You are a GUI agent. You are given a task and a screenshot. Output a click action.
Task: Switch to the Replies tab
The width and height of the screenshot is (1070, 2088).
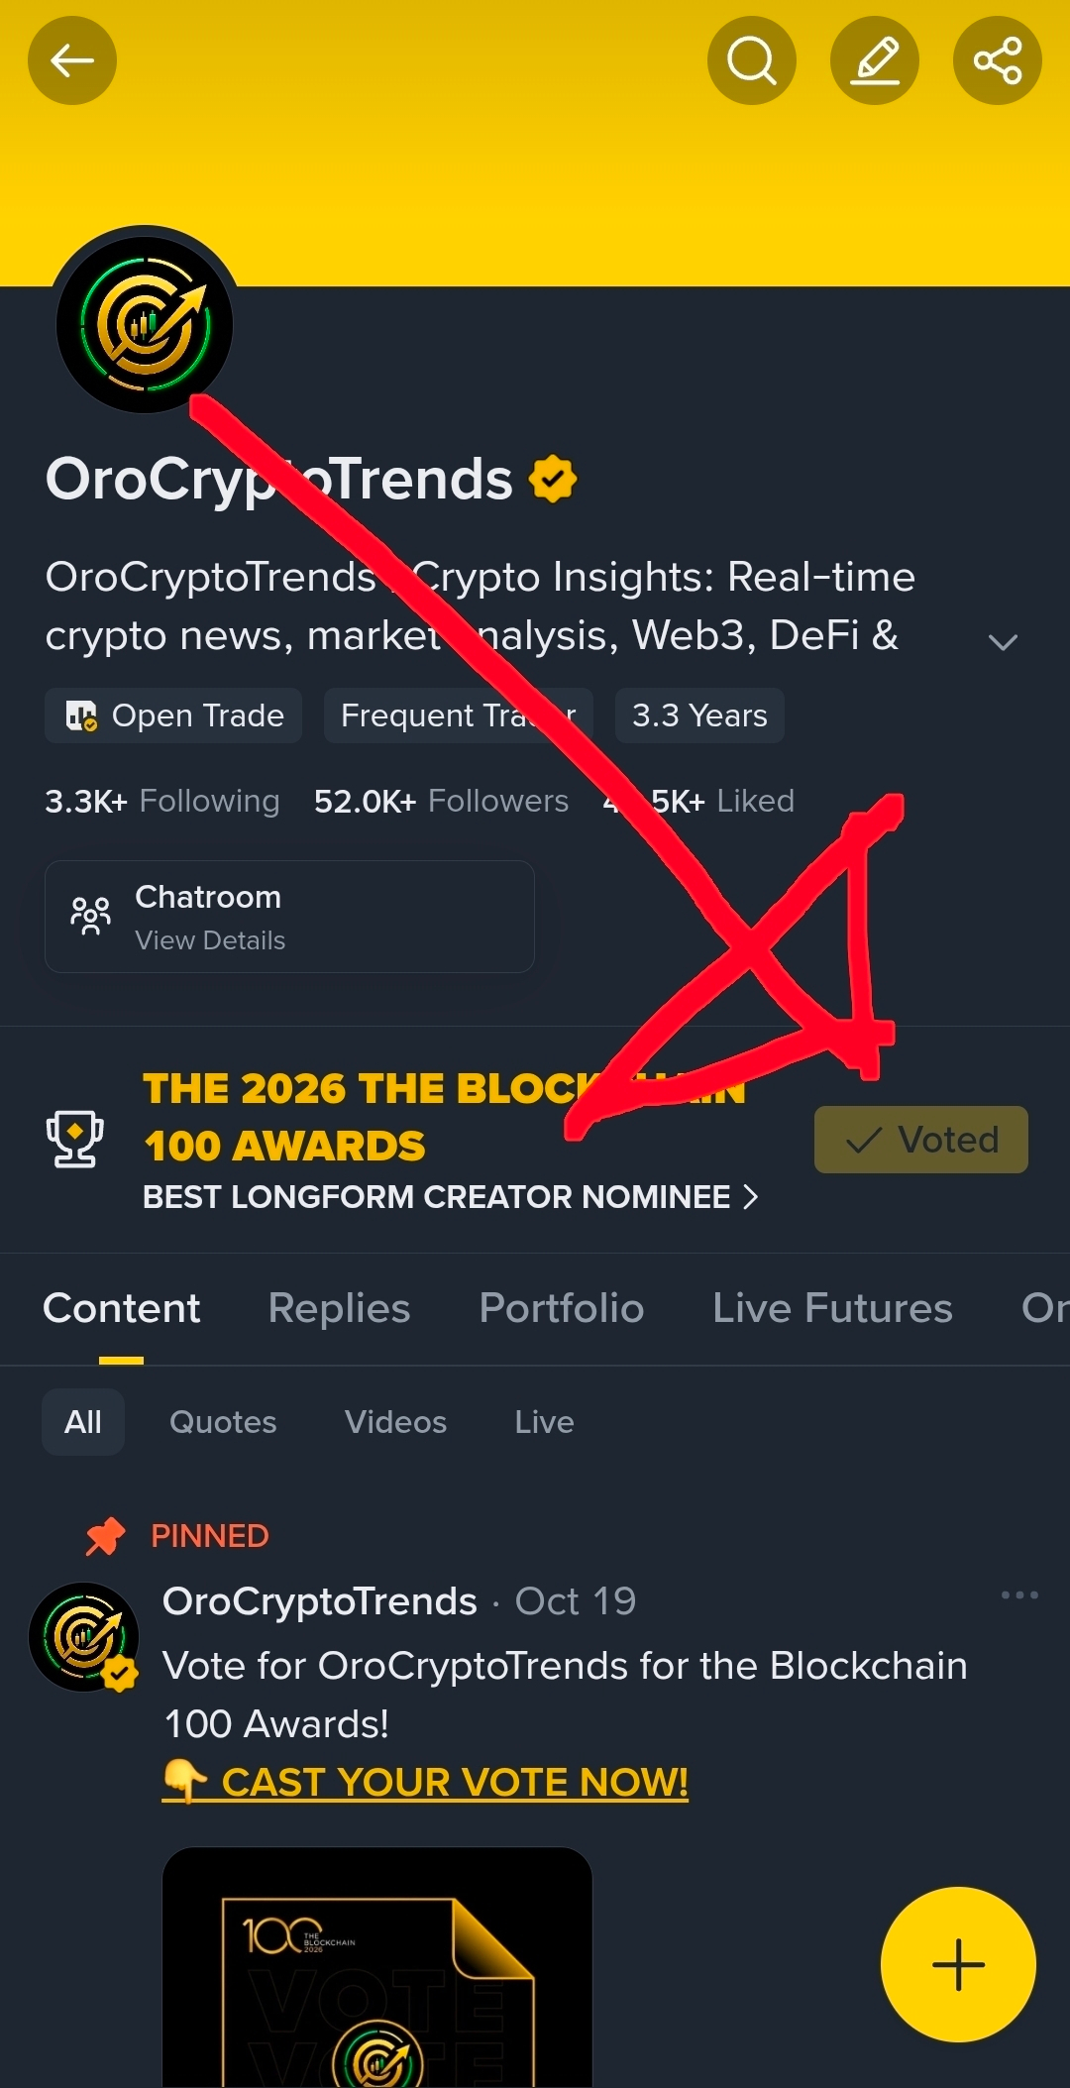(339, 1308)
